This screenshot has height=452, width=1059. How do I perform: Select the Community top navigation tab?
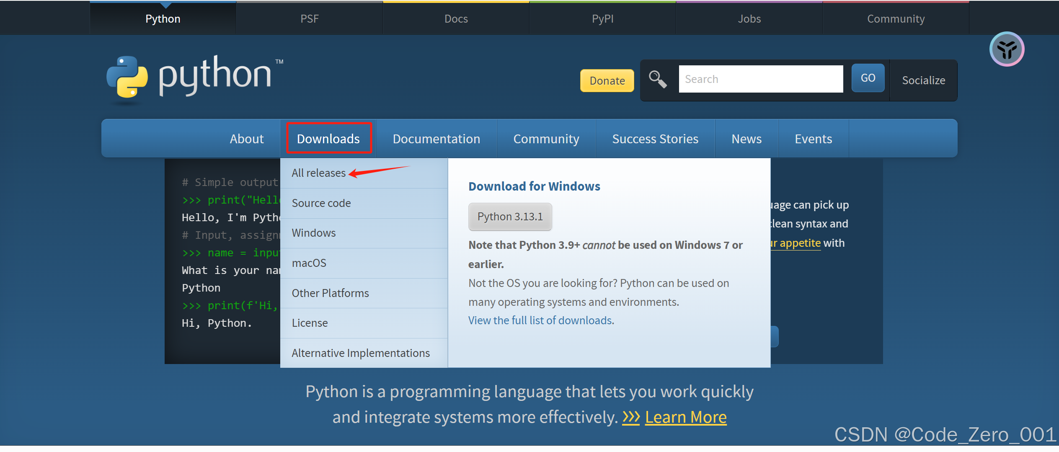click(x=896, y=18)
